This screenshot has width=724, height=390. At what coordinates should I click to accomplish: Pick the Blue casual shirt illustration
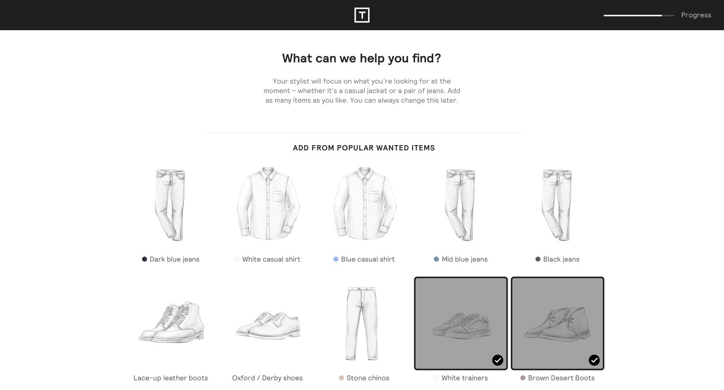[365, 203]
